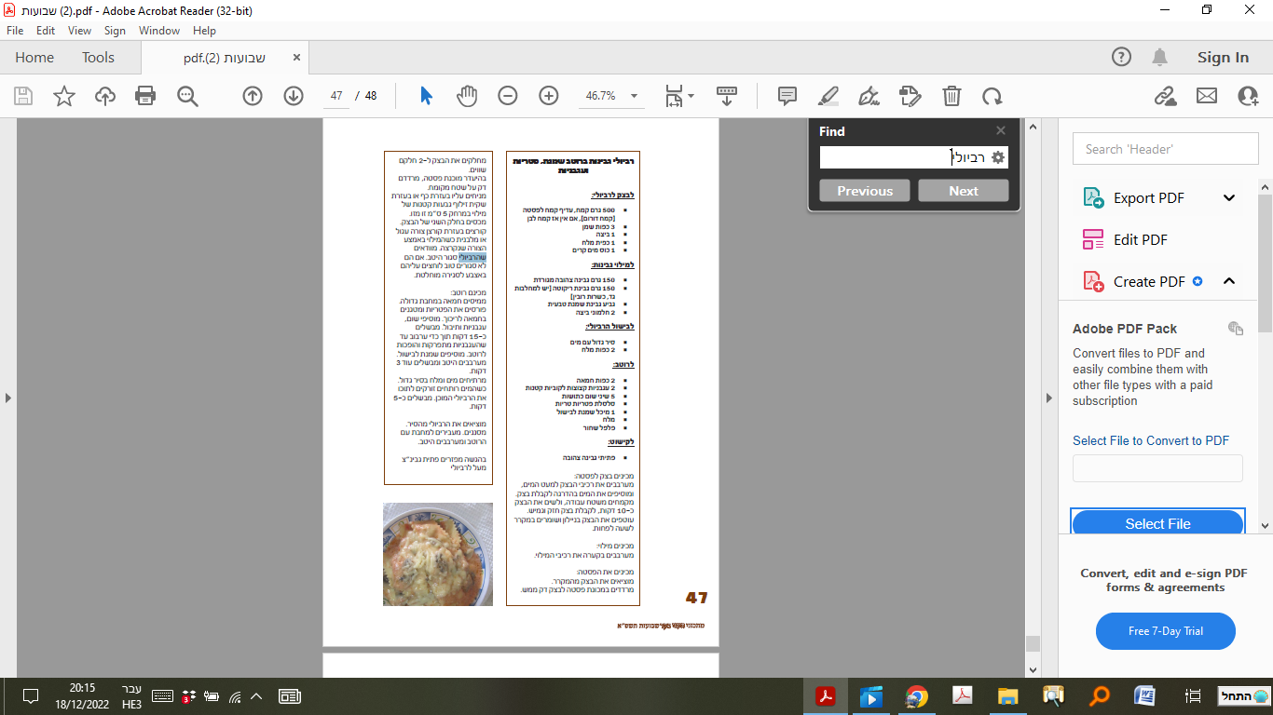
Task: Send file by email envelope icon
Action: (x=1207, y=96)
